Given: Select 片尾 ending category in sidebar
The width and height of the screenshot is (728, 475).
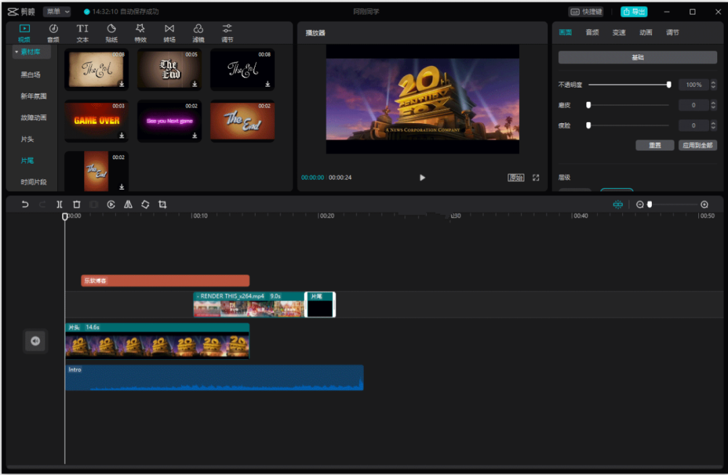Looking at the screenshot, I should point(28,160).
